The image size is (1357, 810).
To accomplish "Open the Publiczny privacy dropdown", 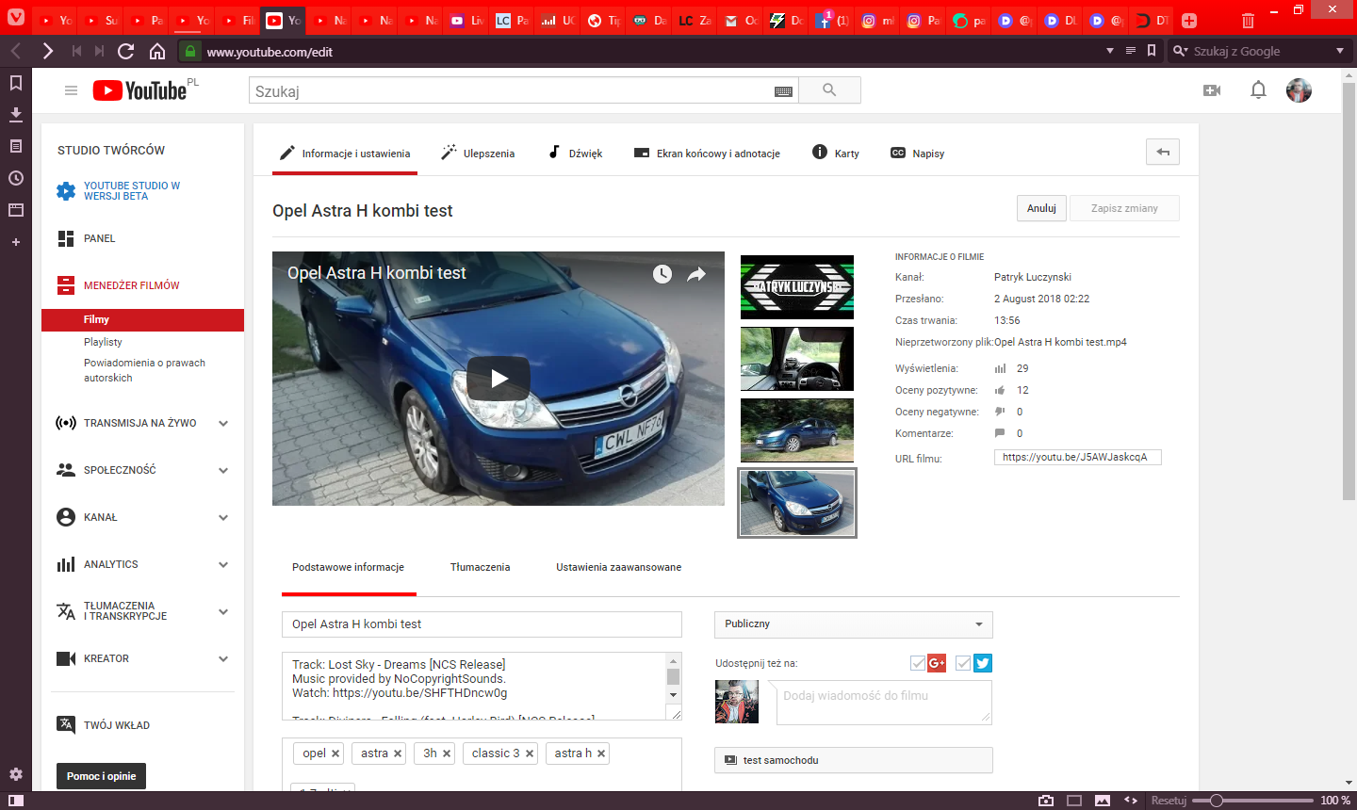I will pos(854,624).
